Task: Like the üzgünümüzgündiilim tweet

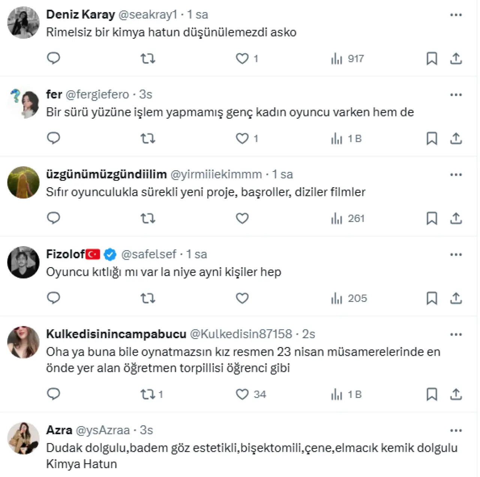Action: tap(242, 218)
